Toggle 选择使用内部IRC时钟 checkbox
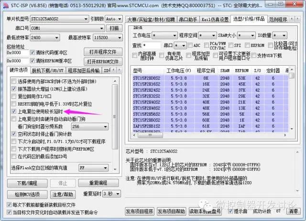The image size is (306, 221). click(14, 81)
